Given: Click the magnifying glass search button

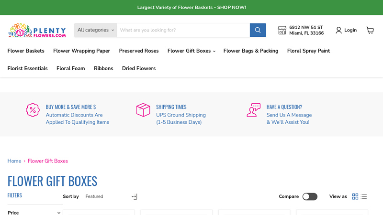Looking at the screenshot, I should click(x=258, y=30).
